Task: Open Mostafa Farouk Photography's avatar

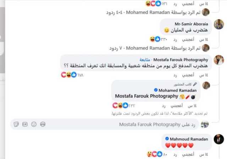Action: 219,60
